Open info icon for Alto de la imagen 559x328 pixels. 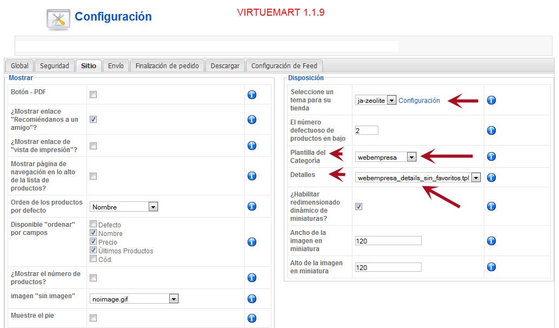(491, 267)
